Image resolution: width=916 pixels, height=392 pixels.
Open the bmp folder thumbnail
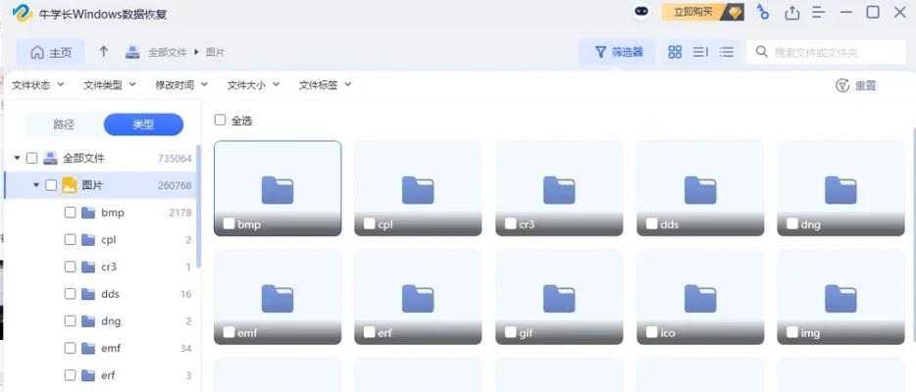click(278, 188)
